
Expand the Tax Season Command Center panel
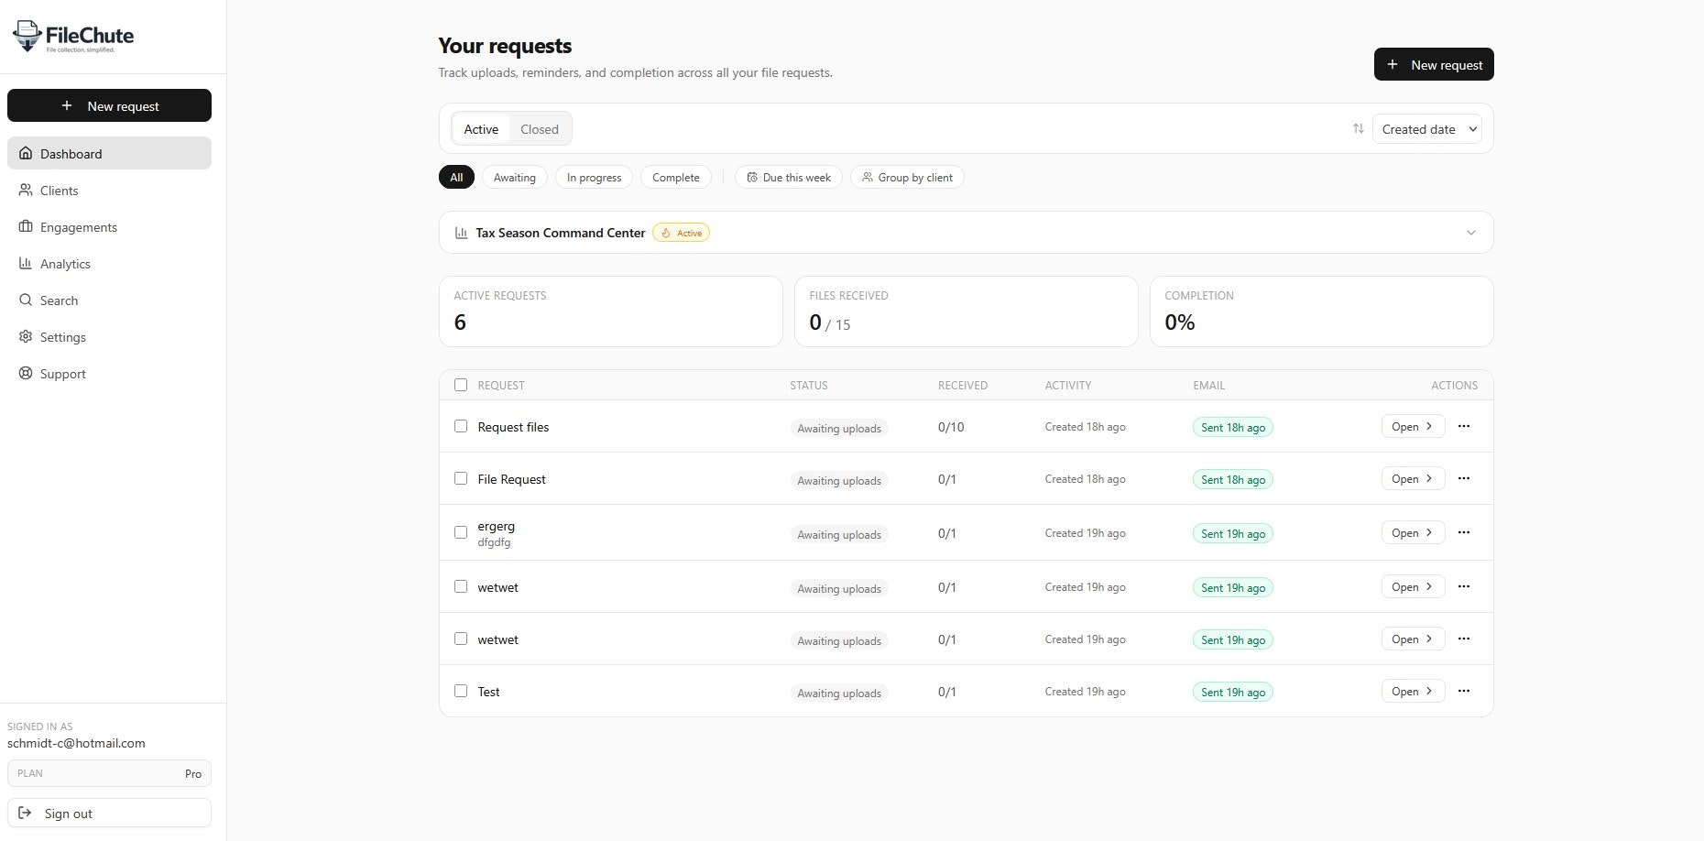(x=1471, y=233)
